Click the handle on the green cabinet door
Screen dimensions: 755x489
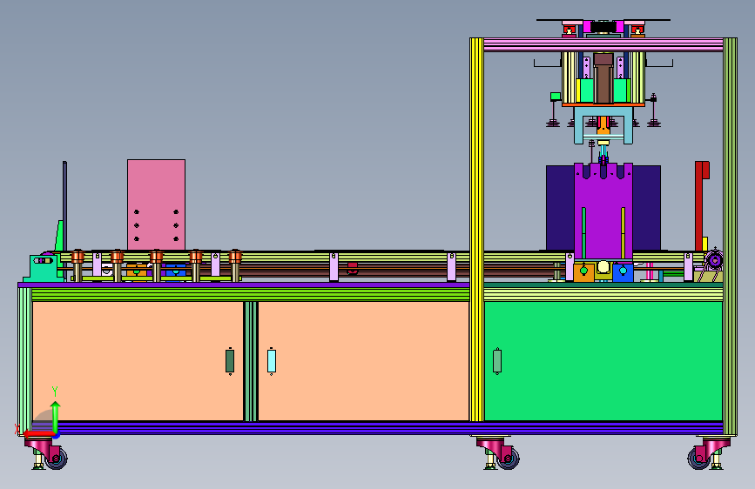tap(497, 361)
